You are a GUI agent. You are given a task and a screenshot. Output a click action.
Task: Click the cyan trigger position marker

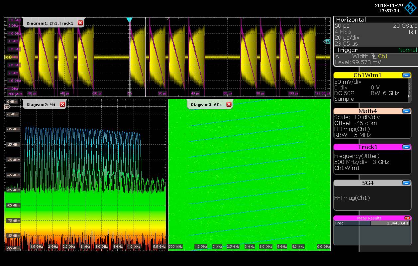pos(130,20)
